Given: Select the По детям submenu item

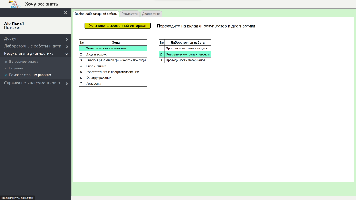Looking at the screenshot, I should (16, 68).
